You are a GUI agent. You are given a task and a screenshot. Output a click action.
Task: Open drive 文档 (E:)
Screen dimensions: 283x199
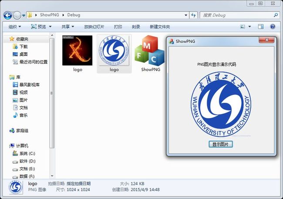click(x=27, y=169)
